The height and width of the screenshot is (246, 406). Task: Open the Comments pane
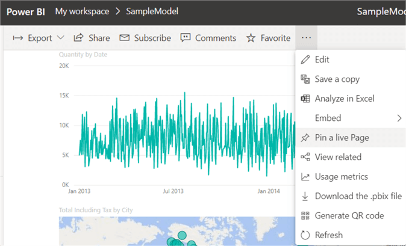coord(208,38)
